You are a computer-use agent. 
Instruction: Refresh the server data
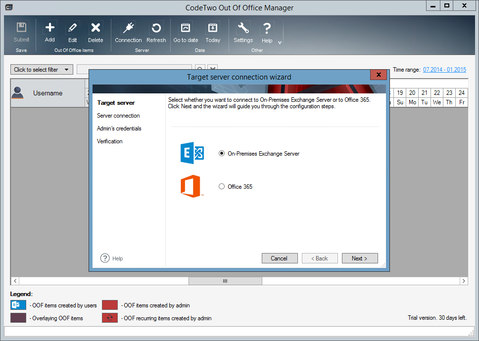[156, 32]
